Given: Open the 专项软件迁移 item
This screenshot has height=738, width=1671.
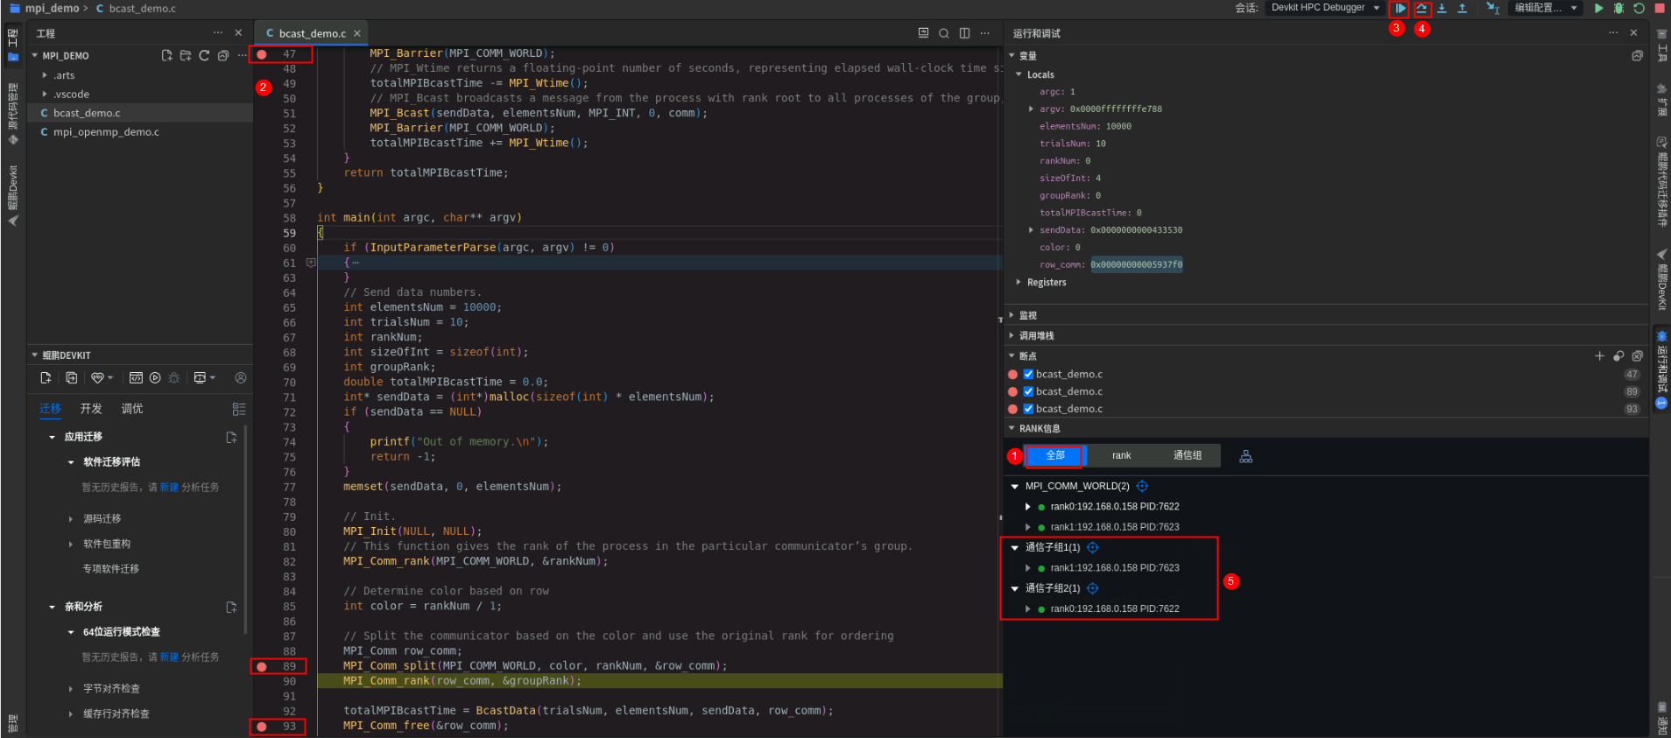Looking at the screenshot, I should pos(111,569).
